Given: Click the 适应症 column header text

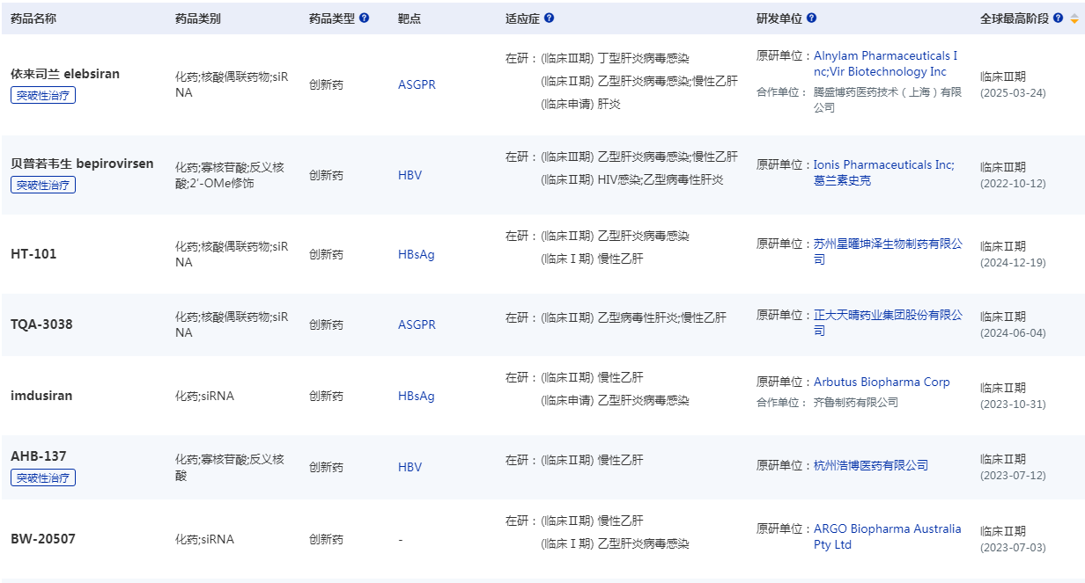Looking at the screenshot, I should click(522, 18).
